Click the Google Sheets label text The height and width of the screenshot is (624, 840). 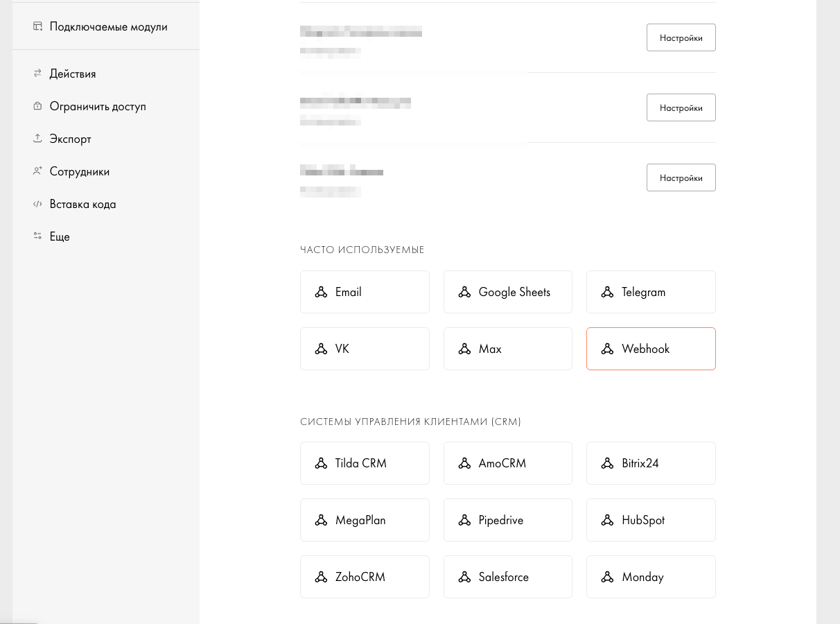tap(514, 292)
